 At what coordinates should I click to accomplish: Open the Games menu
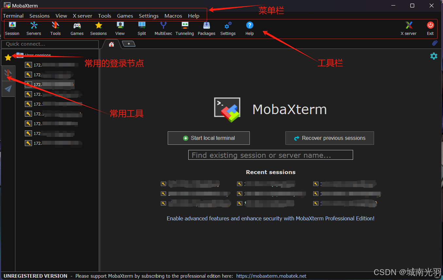coord(125,16)
